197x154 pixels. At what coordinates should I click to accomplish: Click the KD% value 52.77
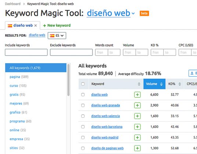[175, 95]
